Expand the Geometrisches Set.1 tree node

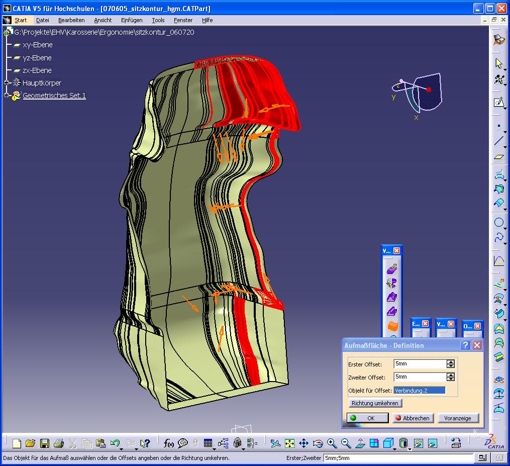tap(6, 95)
